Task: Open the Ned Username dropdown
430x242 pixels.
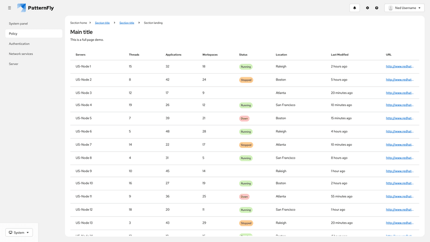Action: tap(404, 8)
